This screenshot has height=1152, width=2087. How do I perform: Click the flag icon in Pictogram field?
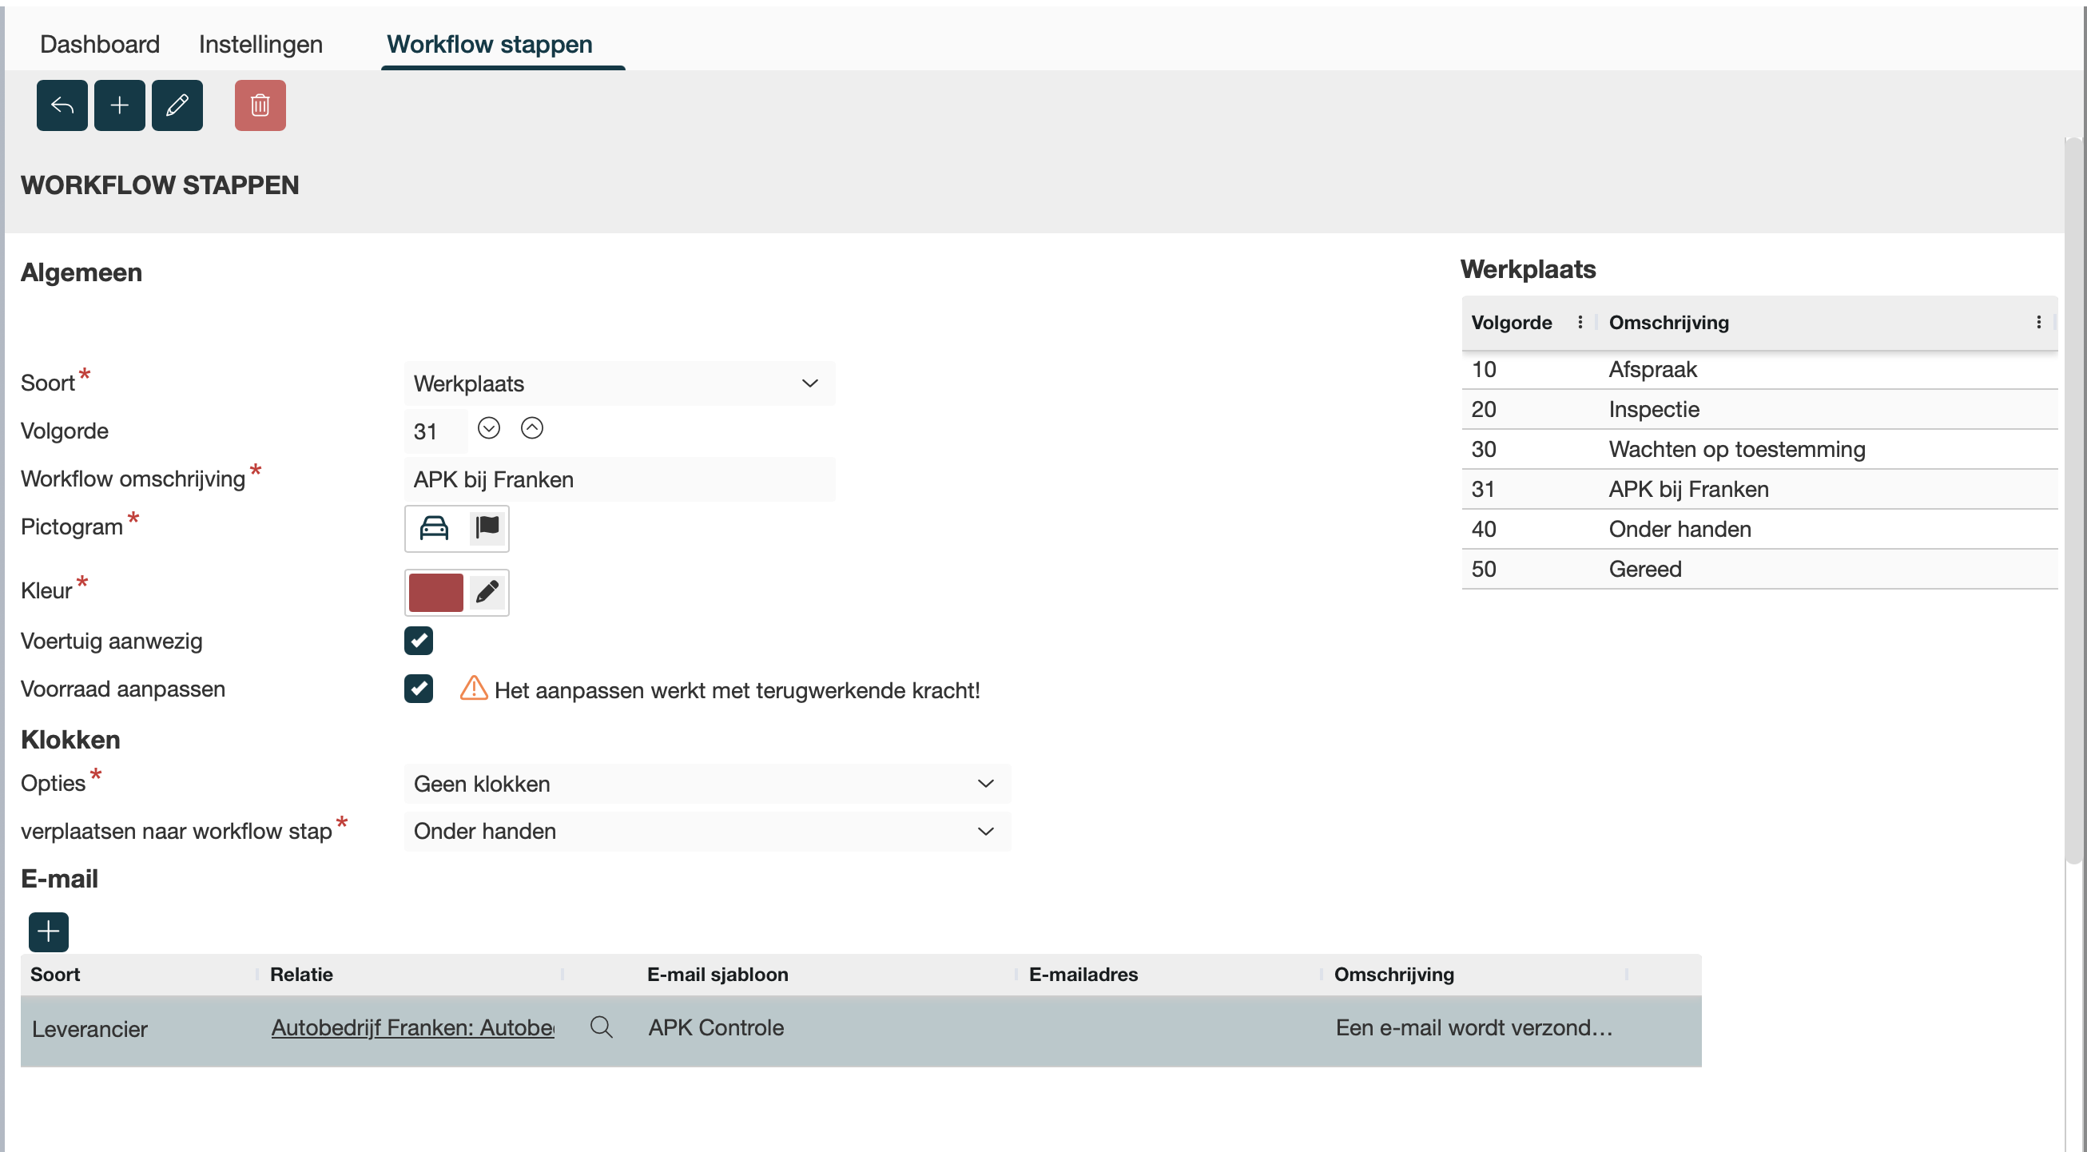487,528
